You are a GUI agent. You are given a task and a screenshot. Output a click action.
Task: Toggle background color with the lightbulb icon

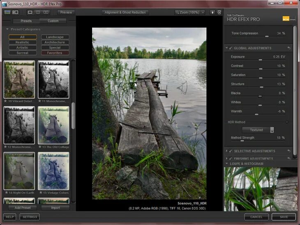click(212, 12)
